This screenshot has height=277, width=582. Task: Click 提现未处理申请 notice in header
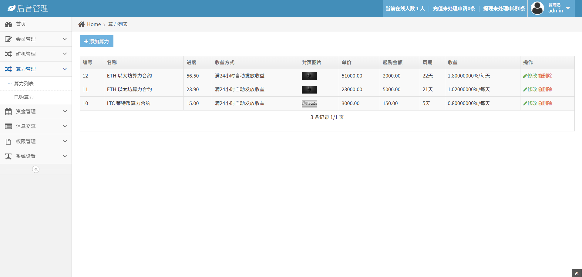(504, 8)
